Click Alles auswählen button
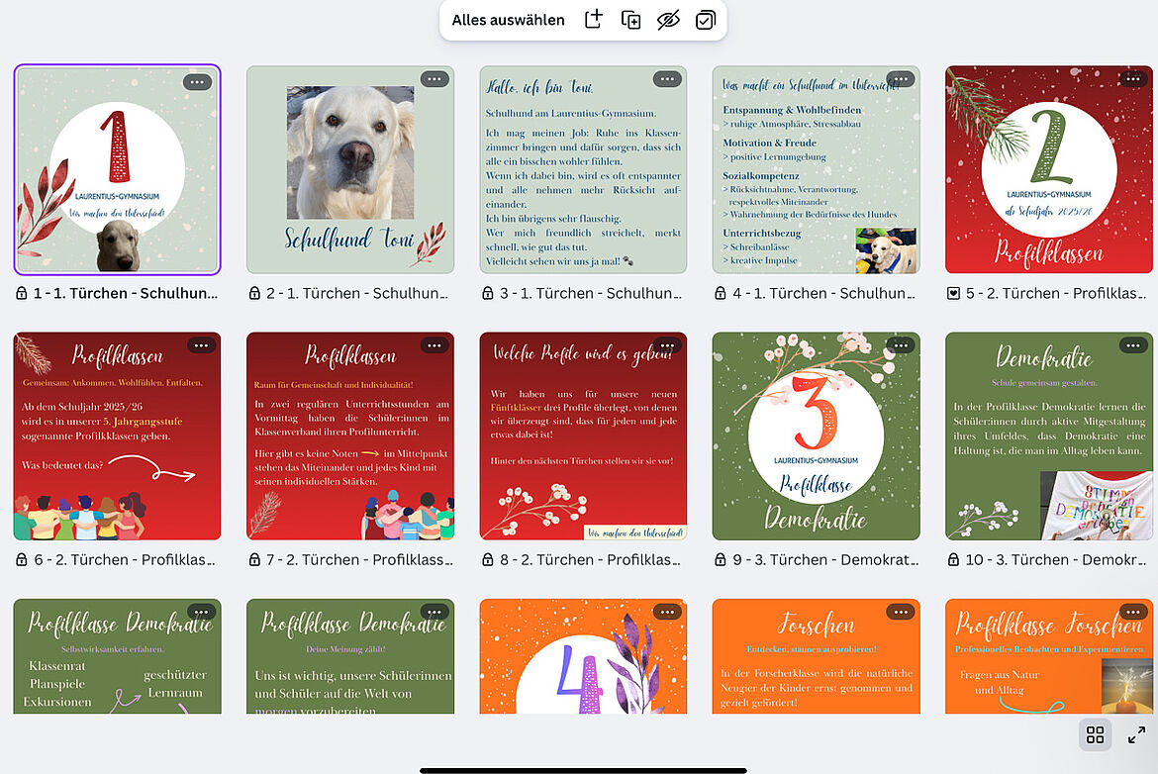Screen dimensions: 1158x774 tap(508, 20)
